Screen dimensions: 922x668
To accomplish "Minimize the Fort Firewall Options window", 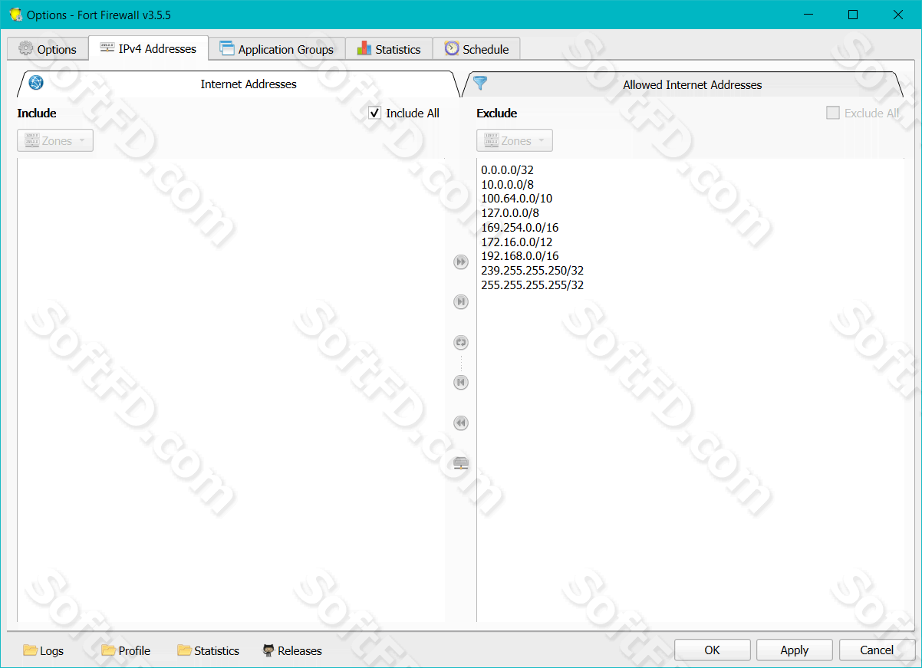I will coord(808,15).
